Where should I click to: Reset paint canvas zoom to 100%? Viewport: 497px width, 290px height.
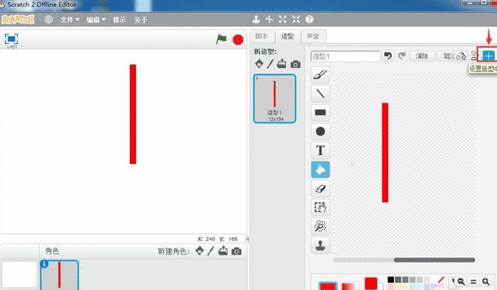coord(473,281)
